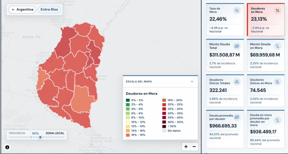The height and width of the screenshot is (154, 288).
Task: Zoom out the map with minus button
Action: point(194,147)
